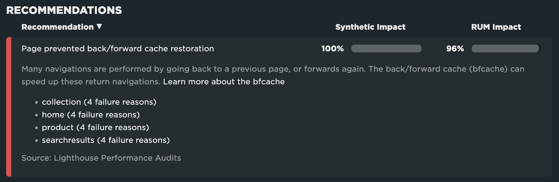Click the 96% RUM impact value
Image resolution: width=559 pixels, height=182 pixels.
(455, 48)
